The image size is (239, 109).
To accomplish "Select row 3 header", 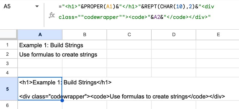I will tap(7, 64).
